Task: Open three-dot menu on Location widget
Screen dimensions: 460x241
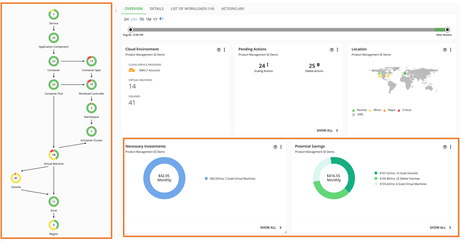Action: coord(451,50)
